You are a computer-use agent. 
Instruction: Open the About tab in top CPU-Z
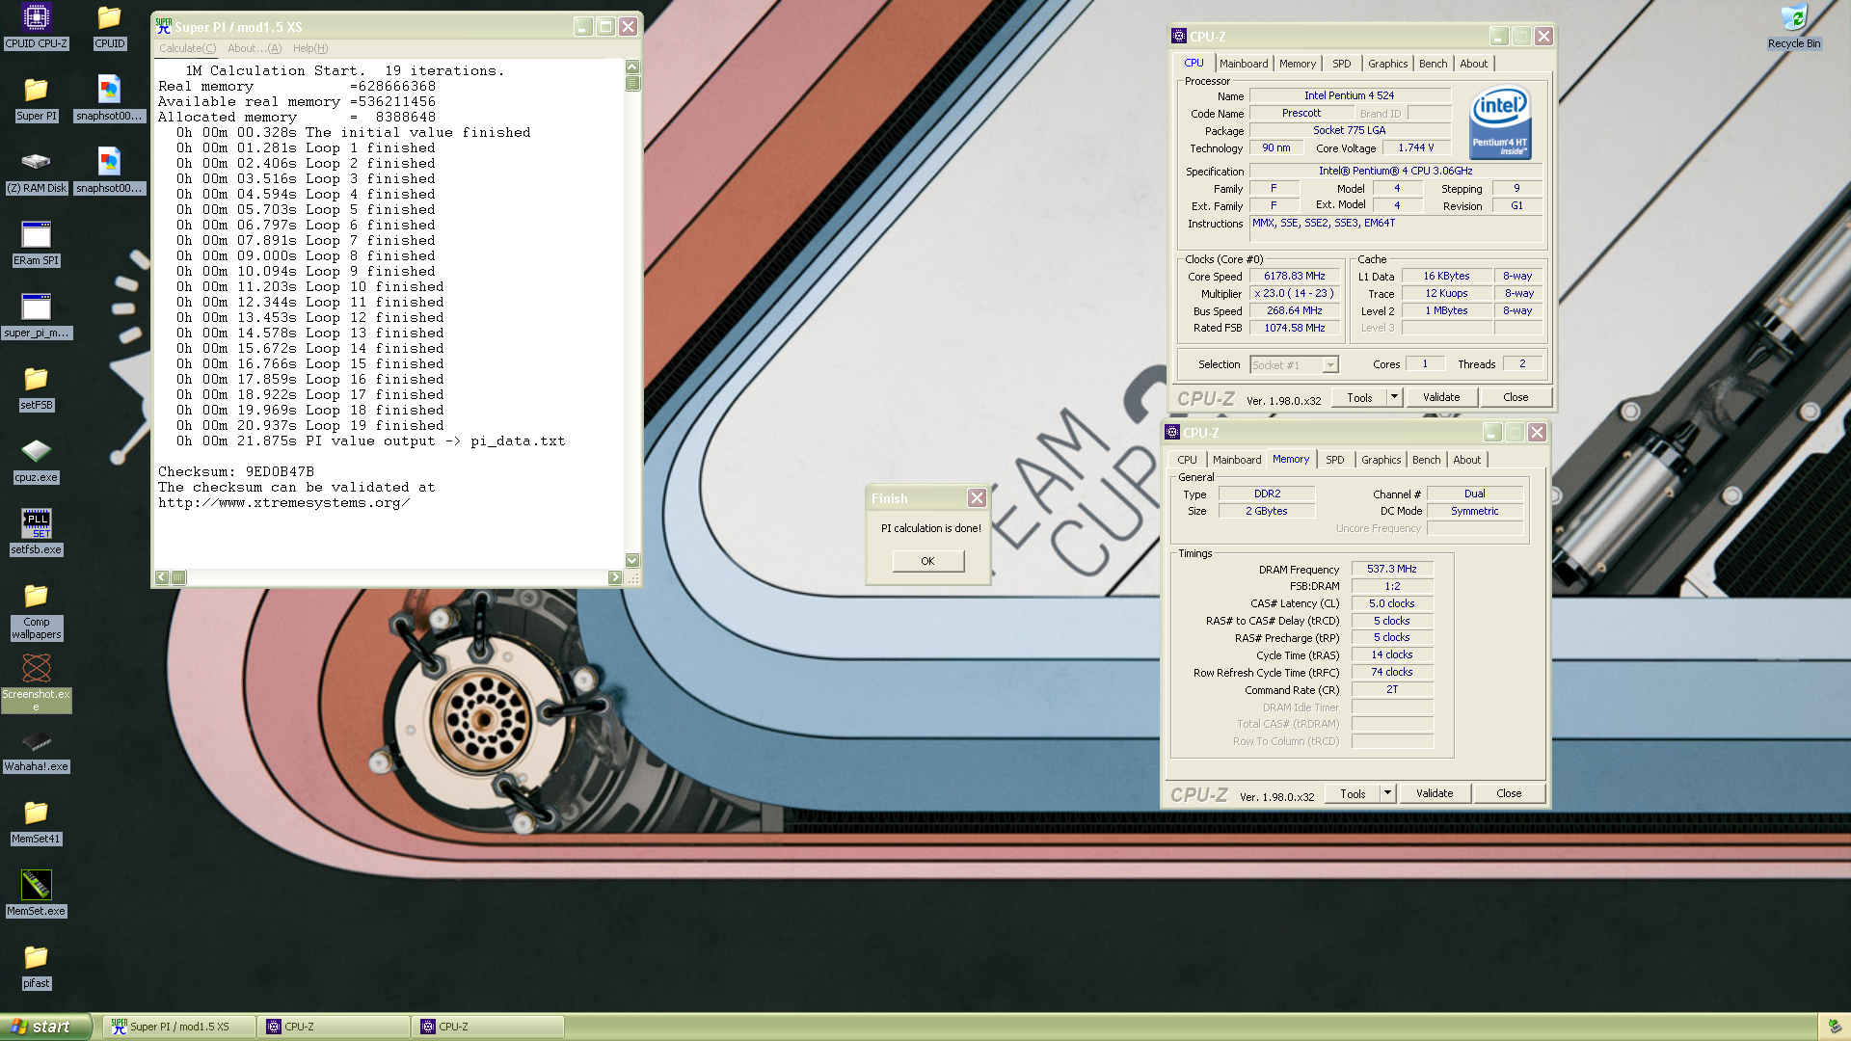pos(1473,64)
